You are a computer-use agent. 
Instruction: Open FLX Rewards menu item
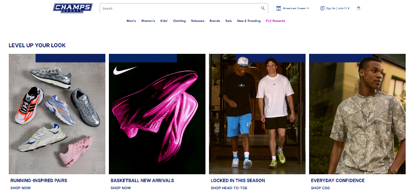pyautogui.click(x=275, y=21)
